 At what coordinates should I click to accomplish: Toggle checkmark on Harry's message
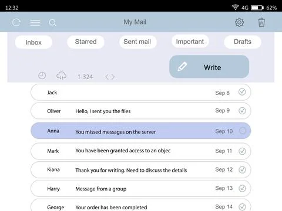click(x=242, y=188)
